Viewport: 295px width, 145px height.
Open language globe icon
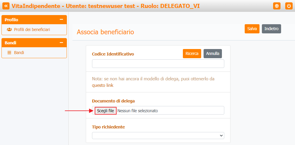(277, 6)
